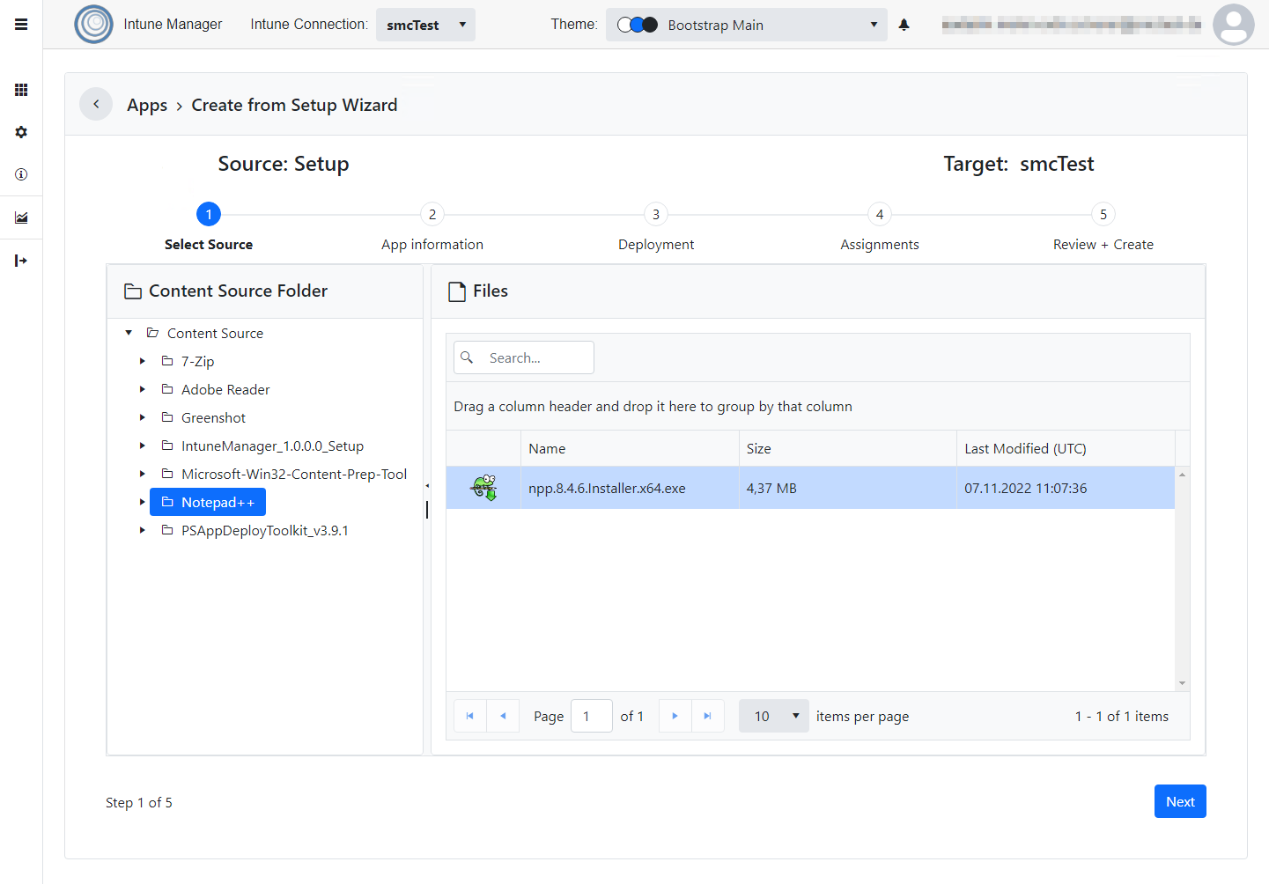Open the items per page dropdown
Screen dimensions: 1269x884
[x=774, y=716]
